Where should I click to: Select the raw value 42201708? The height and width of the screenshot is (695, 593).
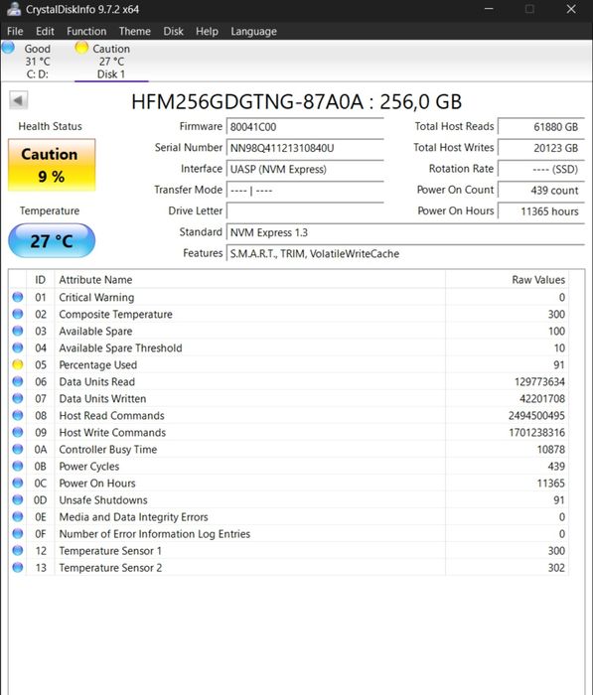542,398
